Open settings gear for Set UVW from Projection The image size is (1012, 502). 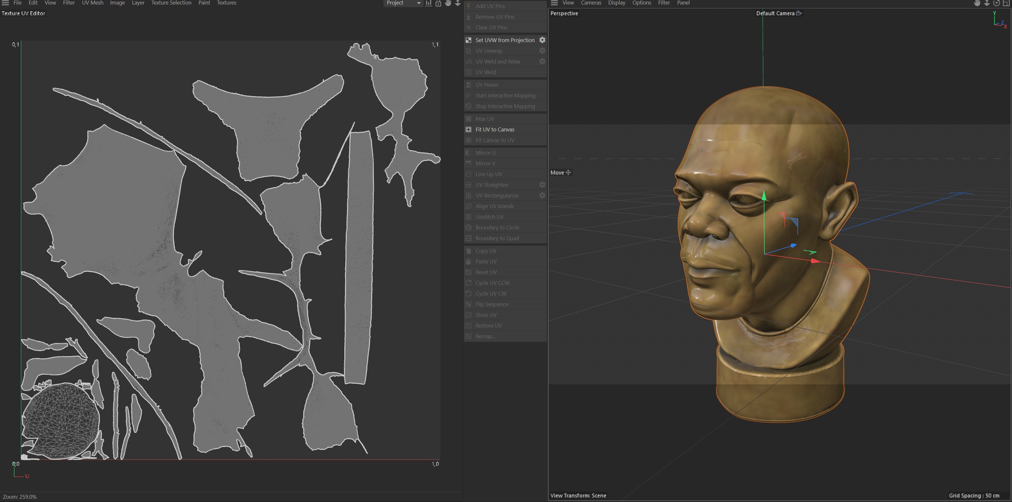542,40
